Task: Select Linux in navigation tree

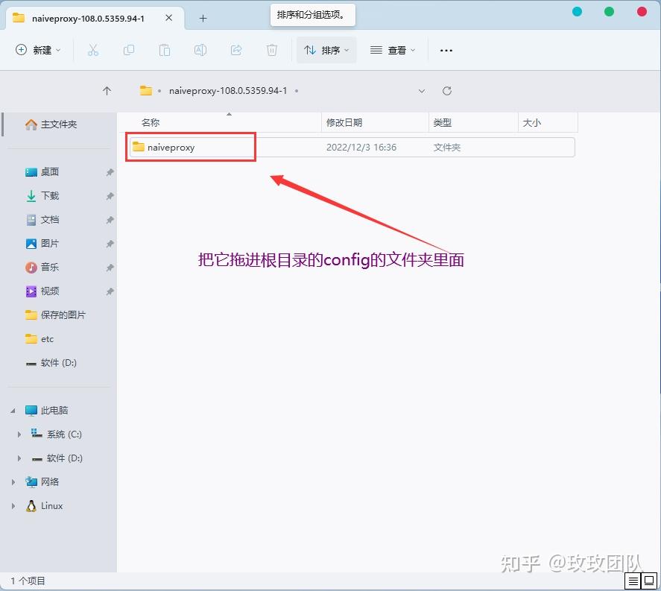Action: (x=51, y=506)
